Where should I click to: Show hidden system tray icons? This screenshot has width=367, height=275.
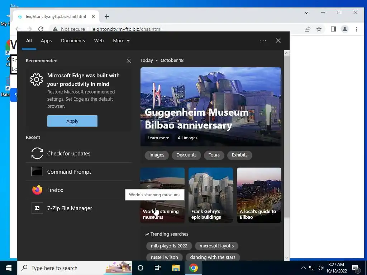click(303, 268)
